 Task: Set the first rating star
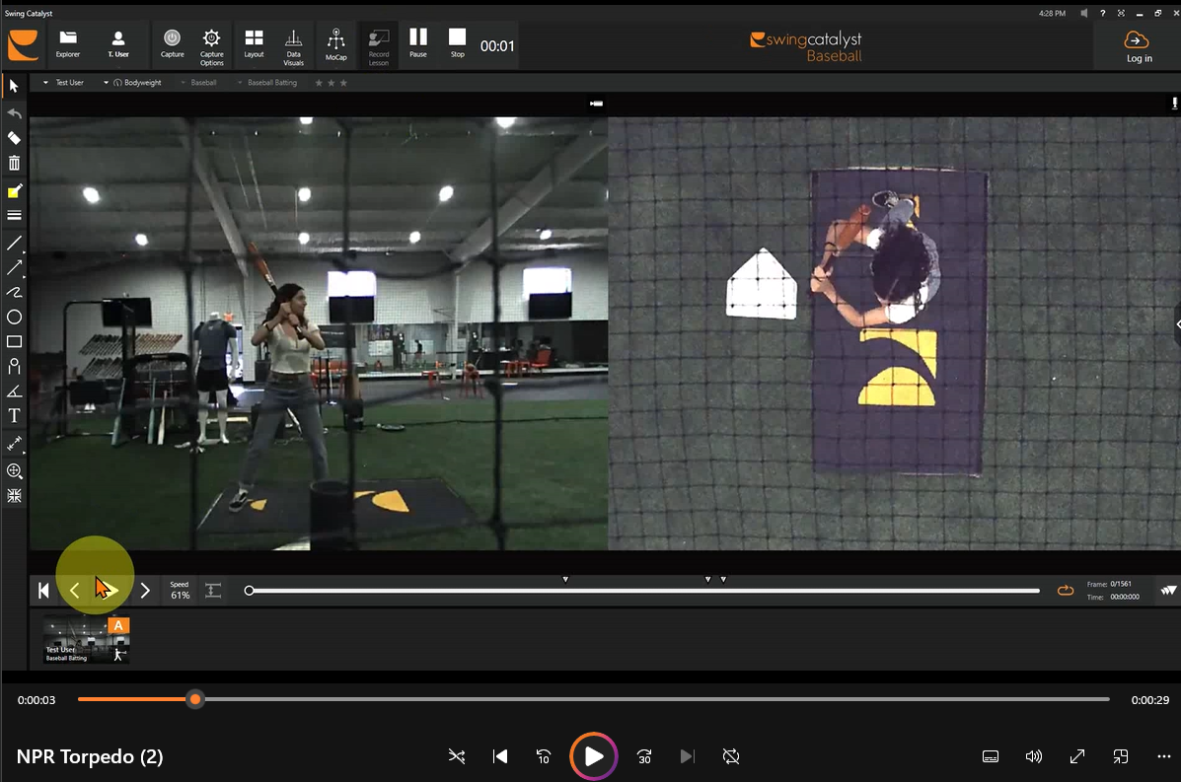319,83
